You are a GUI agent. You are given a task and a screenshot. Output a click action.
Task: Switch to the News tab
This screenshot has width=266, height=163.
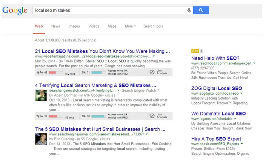coord(55,26)
